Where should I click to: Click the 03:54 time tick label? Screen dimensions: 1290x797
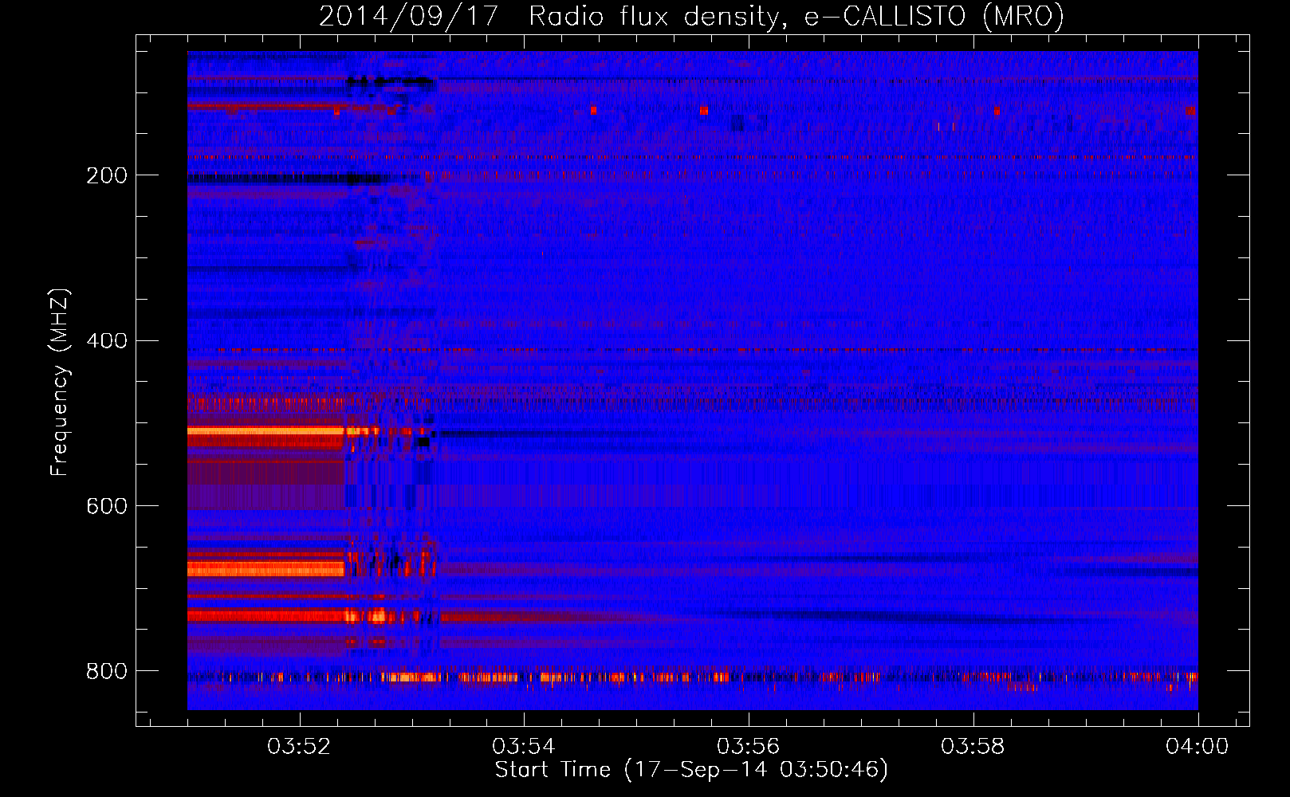coord(524,747)
